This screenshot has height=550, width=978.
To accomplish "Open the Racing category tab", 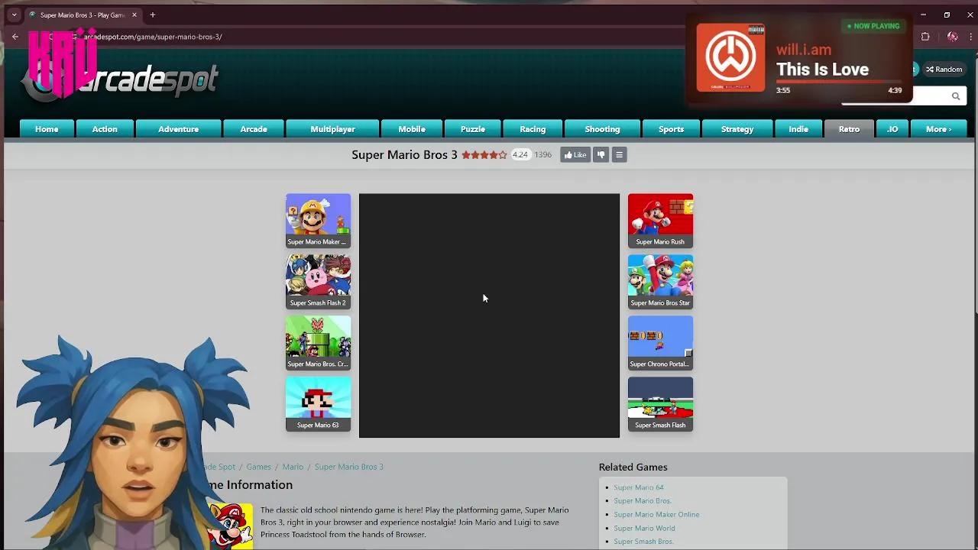I will click(x=533, y=129).
